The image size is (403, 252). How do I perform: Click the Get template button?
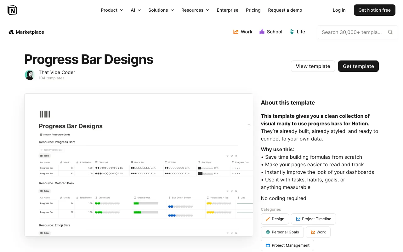[x=358, y=66]
